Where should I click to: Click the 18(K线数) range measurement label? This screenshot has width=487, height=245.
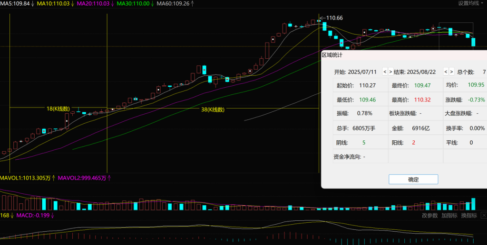[58, 109]
